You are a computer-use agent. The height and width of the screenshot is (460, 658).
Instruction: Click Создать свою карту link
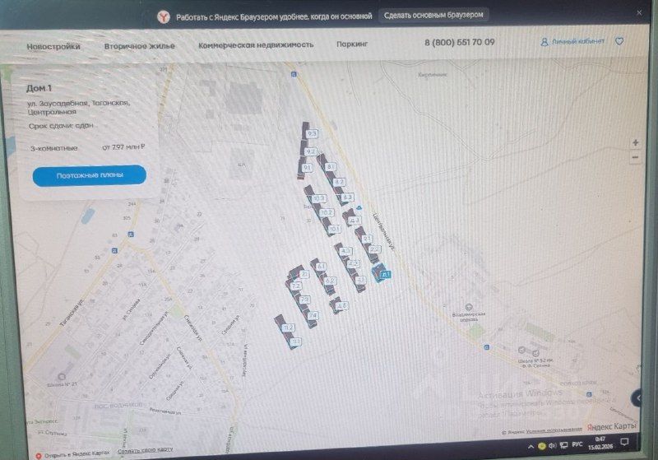pyautogui.click(x=146, y=451)
